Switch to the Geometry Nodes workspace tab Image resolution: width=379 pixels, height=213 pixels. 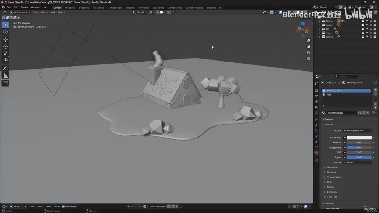[x=194, y=8]
